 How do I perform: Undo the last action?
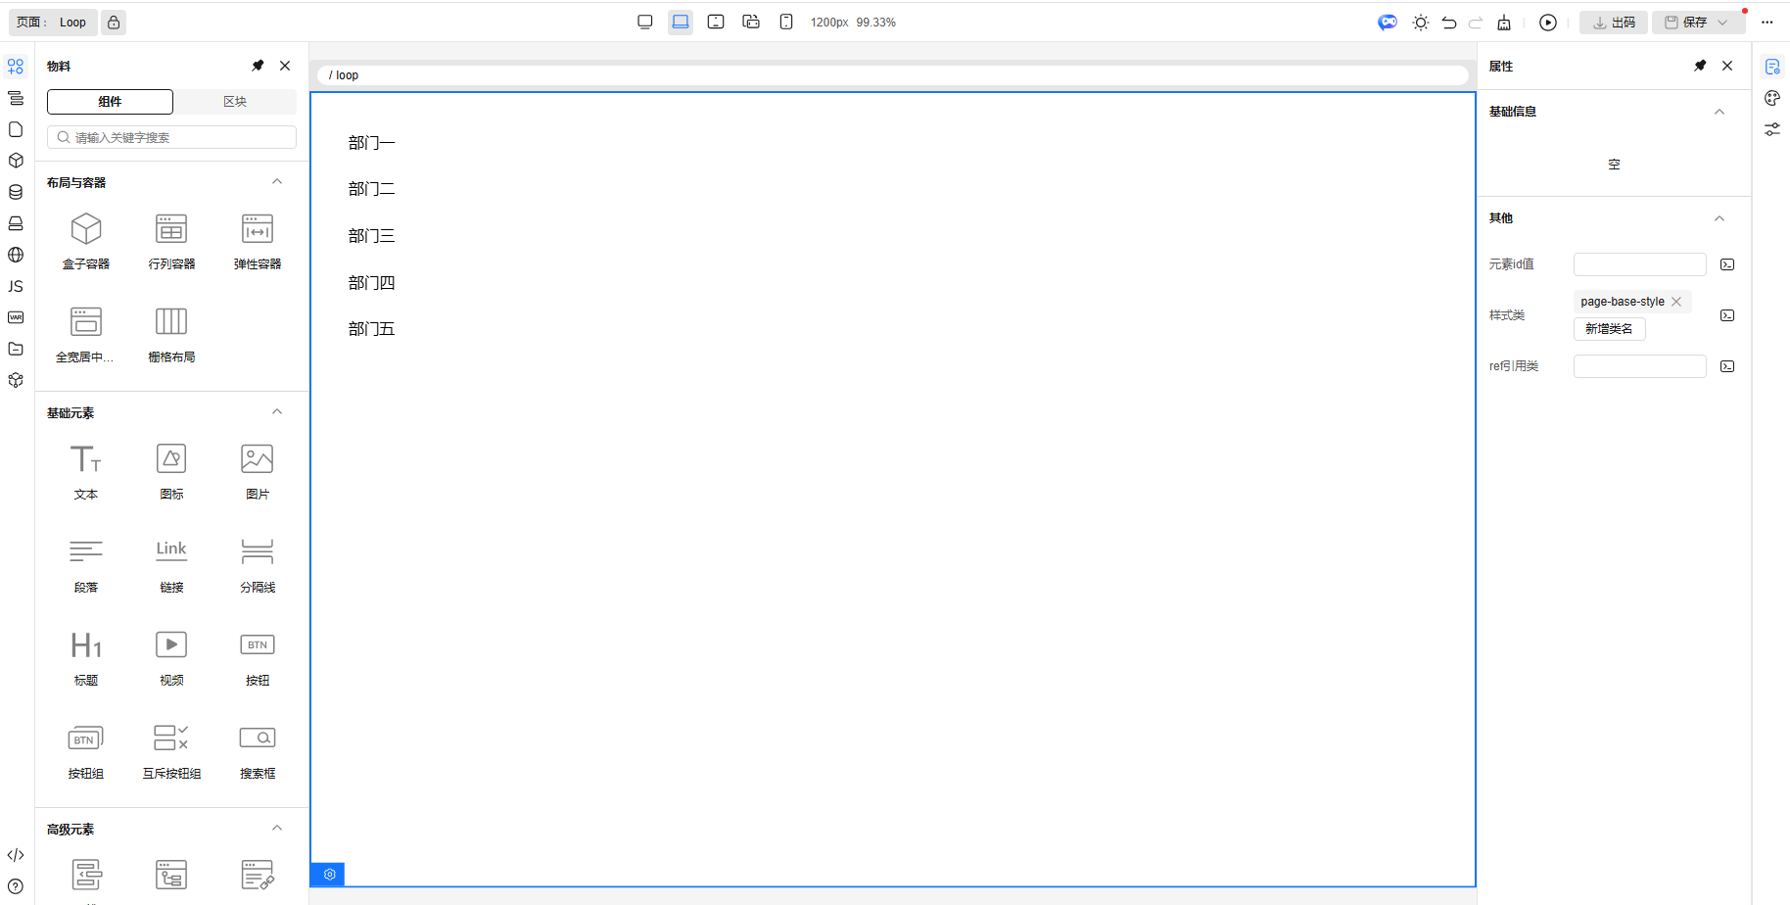pos(1449,23)
